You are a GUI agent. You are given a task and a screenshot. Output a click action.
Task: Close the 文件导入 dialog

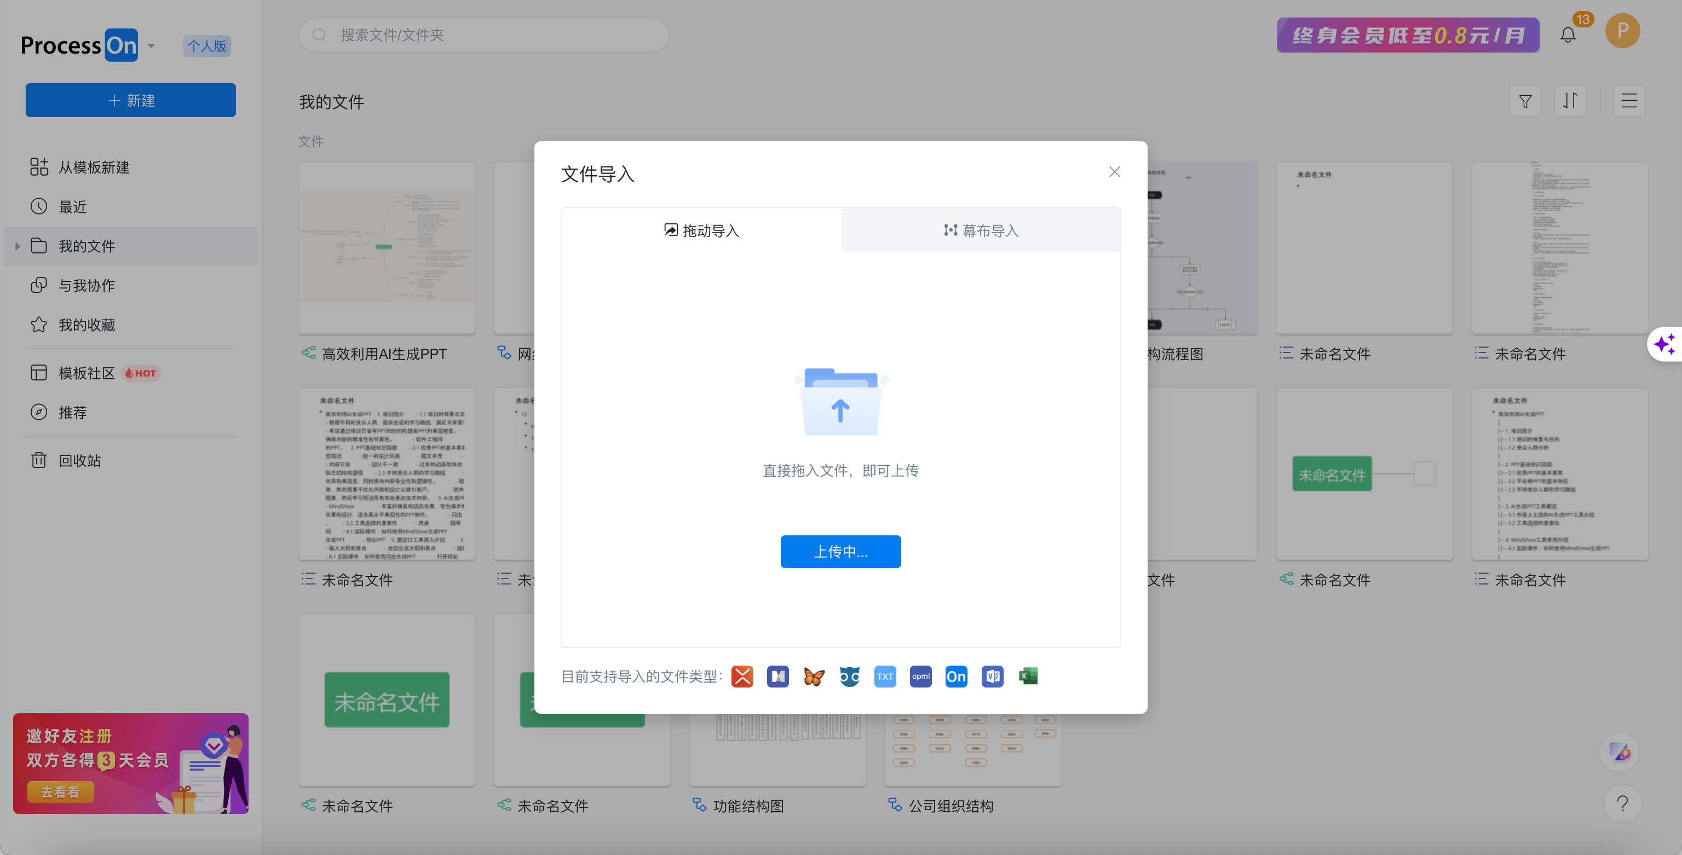tap(1115, 172)
